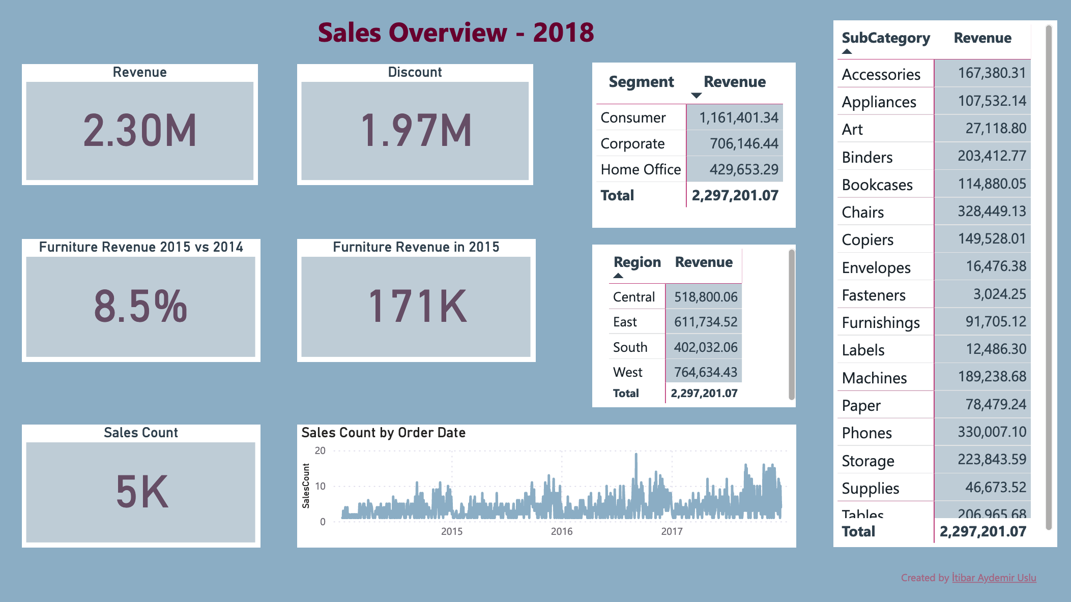The width and height of the screenshot is (1071, 602).
Task: Click the Segment table sort arrow icon
Action: [x=696, y=96]
